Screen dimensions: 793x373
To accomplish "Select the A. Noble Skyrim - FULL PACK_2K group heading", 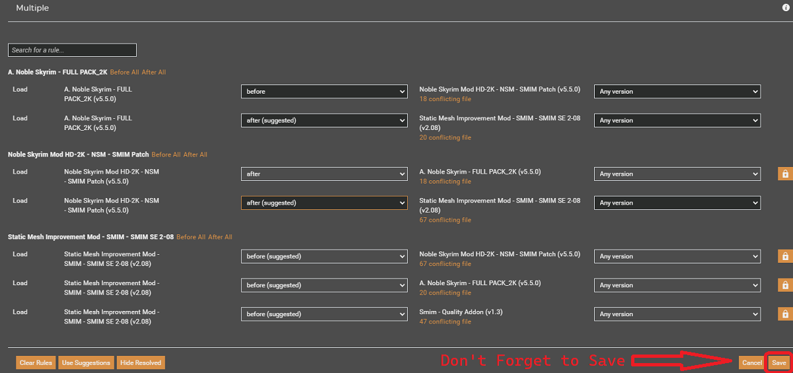I will click(x=57, y=72).
